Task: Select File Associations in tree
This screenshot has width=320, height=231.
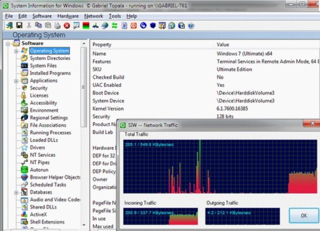Action: 48,125
